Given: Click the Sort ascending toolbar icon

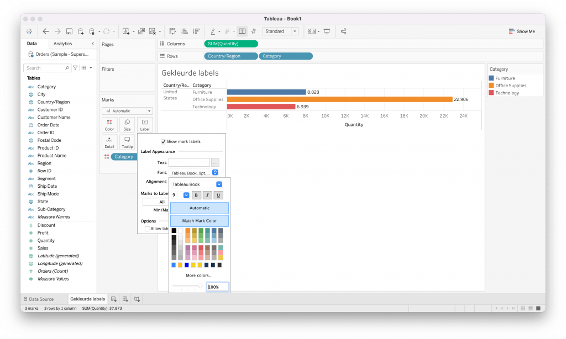Looking at the screenshot, I should click(x=184, y=31).
